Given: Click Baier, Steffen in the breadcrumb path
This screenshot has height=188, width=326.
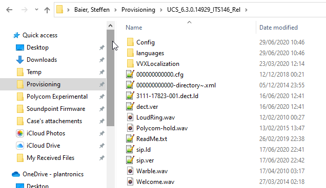Looking at the screenshot, I should 92,10.
